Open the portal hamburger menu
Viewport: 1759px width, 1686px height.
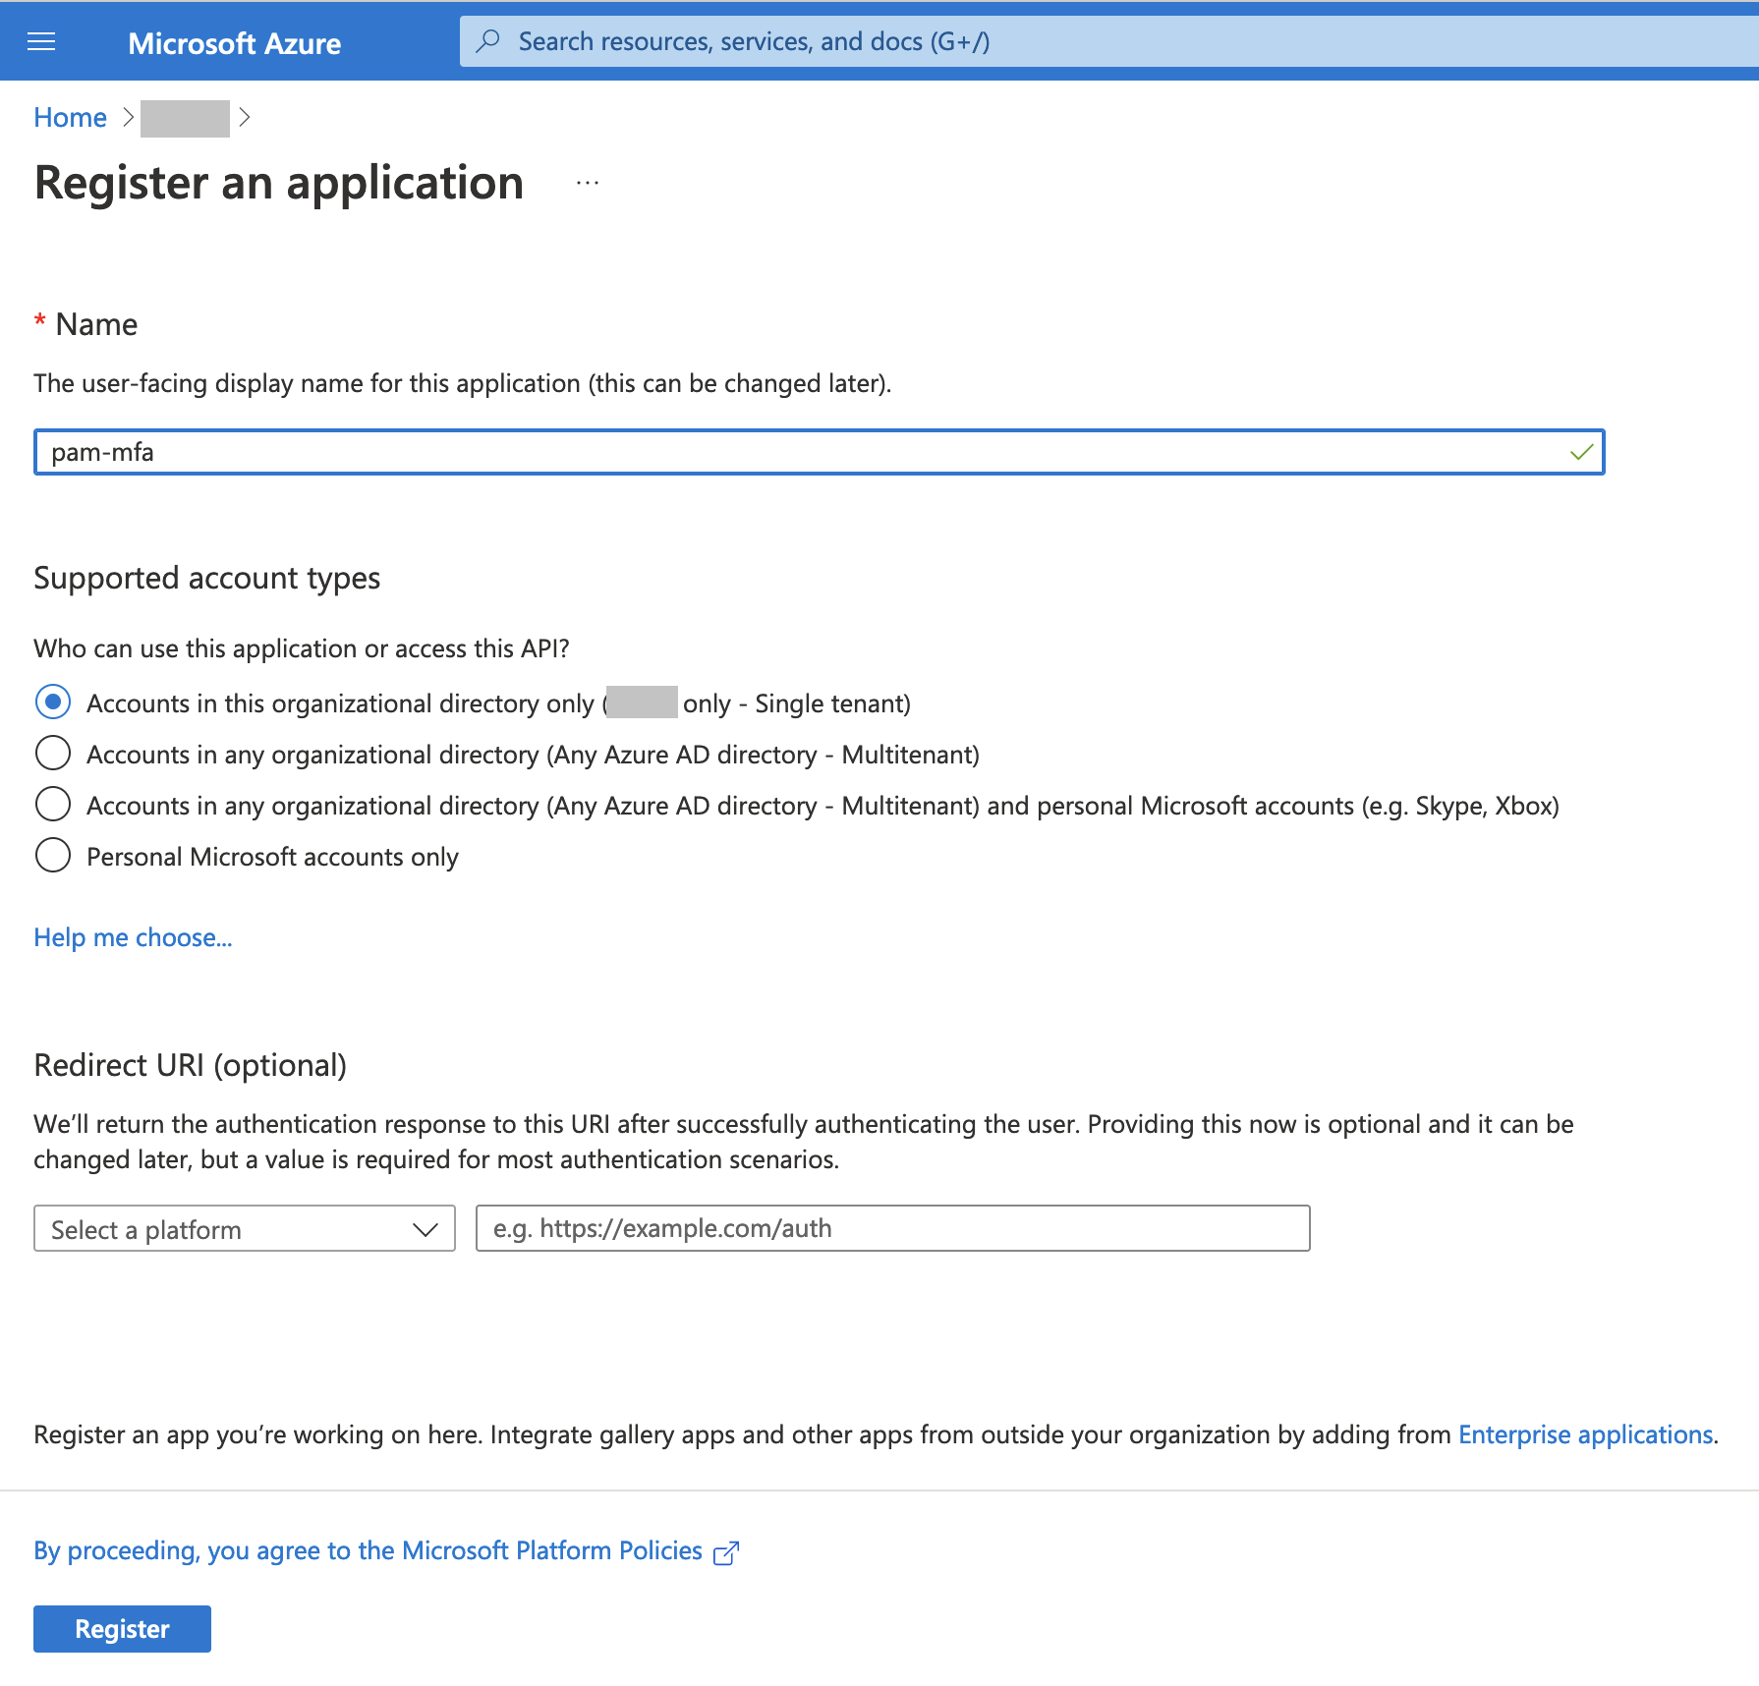(41, 41)
